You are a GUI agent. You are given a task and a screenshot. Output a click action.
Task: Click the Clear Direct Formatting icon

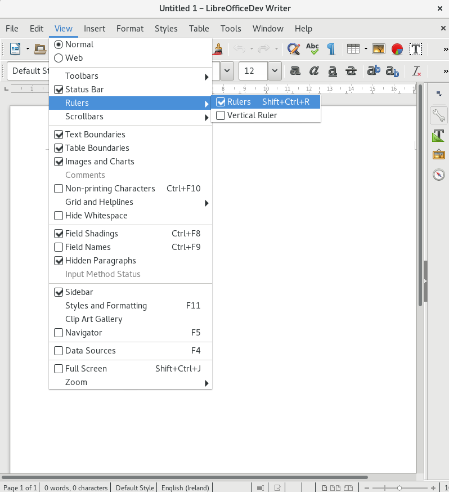click(x=416, y=71)
